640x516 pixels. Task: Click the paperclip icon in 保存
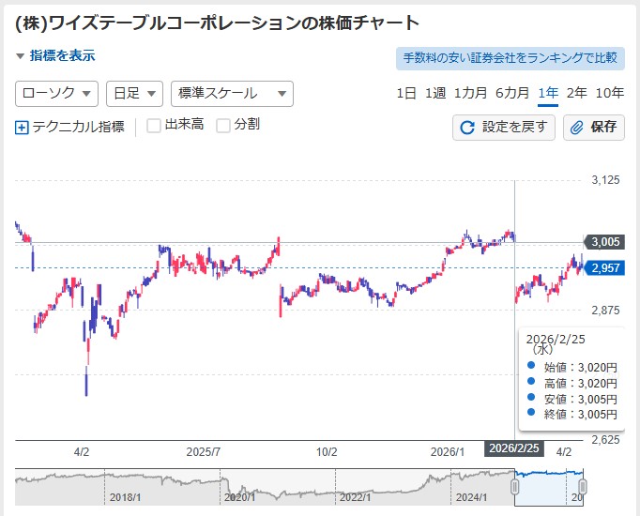(576, 128)
